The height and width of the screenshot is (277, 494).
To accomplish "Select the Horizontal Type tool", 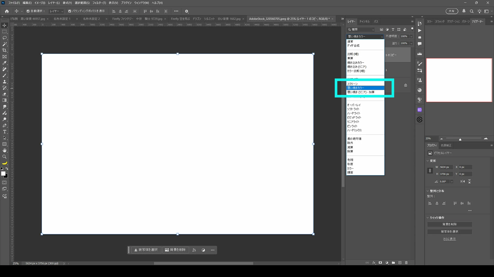I will (4, 132).
